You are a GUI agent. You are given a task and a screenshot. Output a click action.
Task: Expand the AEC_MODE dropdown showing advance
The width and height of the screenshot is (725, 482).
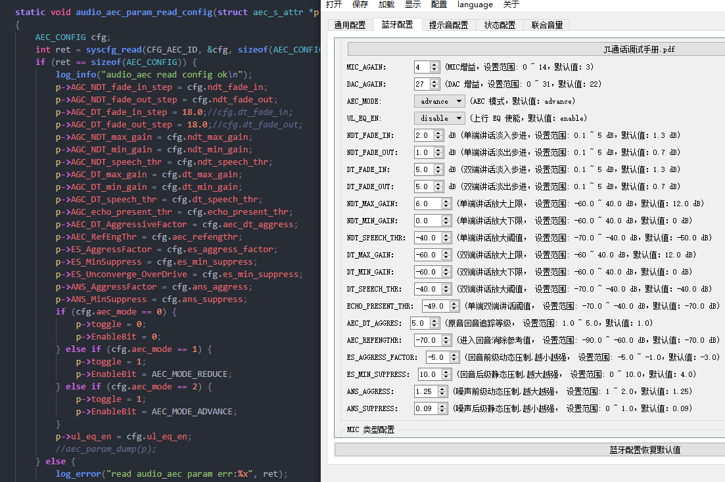click(439, 101)
